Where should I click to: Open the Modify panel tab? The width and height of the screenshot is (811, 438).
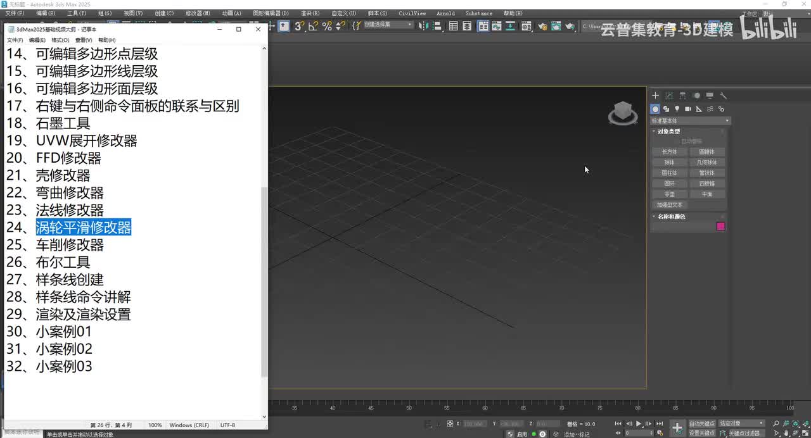(669, 96)
